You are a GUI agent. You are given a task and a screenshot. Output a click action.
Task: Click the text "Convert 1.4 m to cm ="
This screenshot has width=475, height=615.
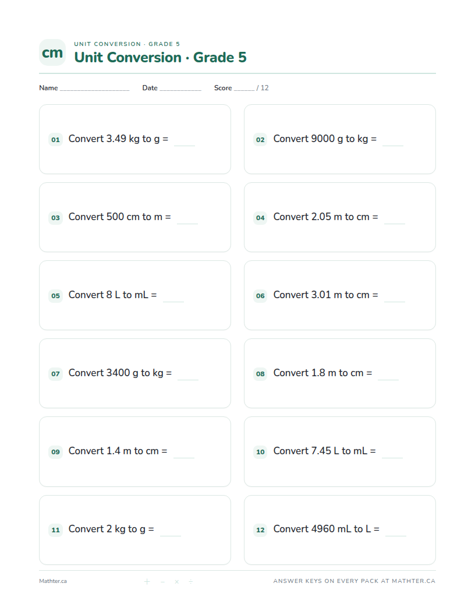[x=118, y=451]
